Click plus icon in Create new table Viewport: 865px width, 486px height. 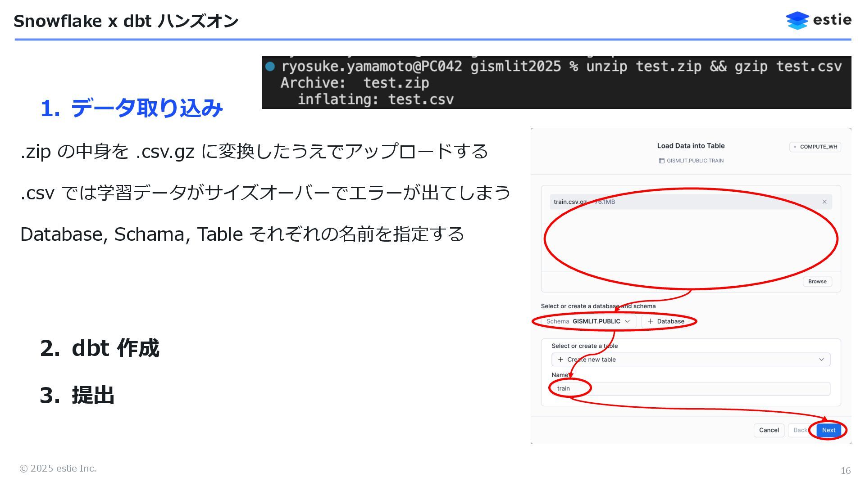pos(560,360)
